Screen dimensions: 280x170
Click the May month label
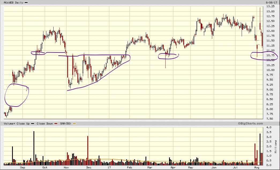point(191,167)
